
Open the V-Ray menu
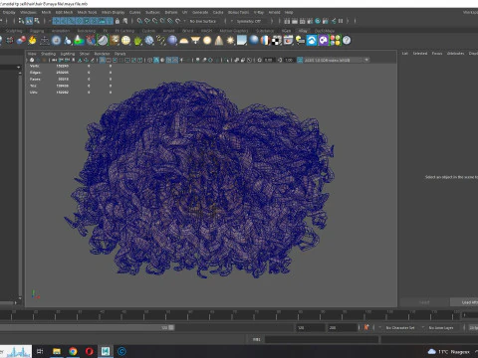point(258,12)
